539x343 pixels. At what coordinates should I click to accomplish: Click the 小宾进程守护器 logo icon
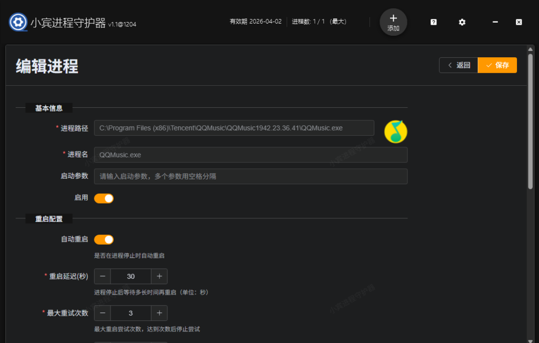(x=17, y=22)
